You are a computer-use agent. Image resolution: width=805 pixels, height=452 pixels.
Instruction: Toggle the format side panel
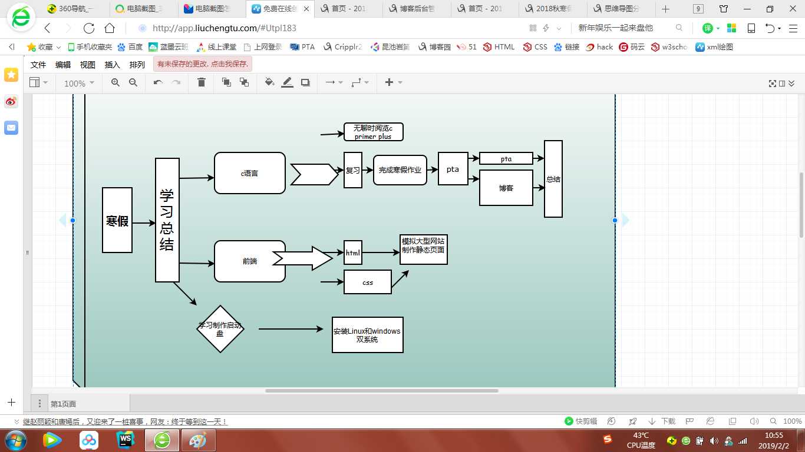782,84
